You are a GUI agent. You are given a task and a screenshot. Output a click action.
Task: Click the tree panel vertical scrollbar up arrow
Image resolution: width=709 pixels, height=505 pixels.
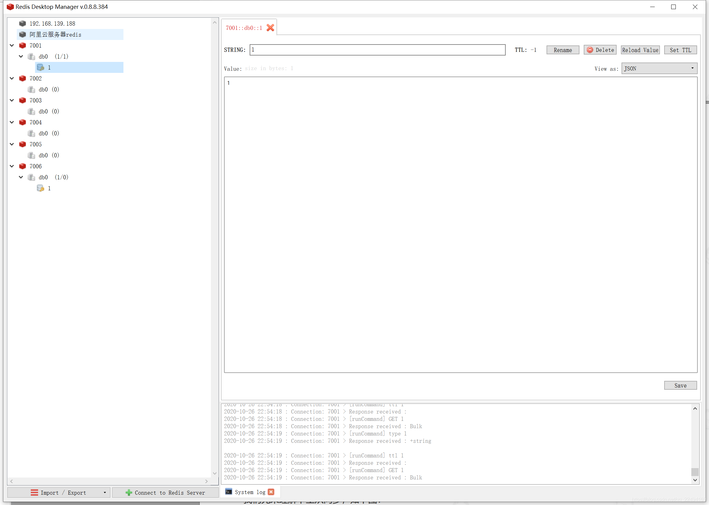click(215, 22)
